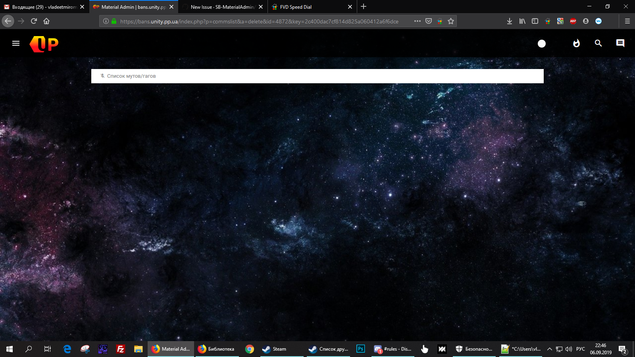Screen dimensions: 635x357
Task: Save page to Pocket
Action: [x=429, y=21]
